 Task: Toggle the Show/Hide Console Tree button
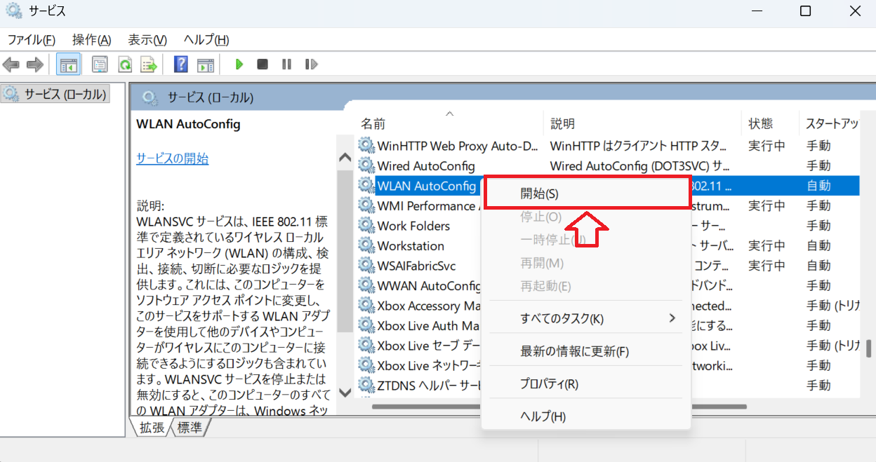click(x=68, y=64)
